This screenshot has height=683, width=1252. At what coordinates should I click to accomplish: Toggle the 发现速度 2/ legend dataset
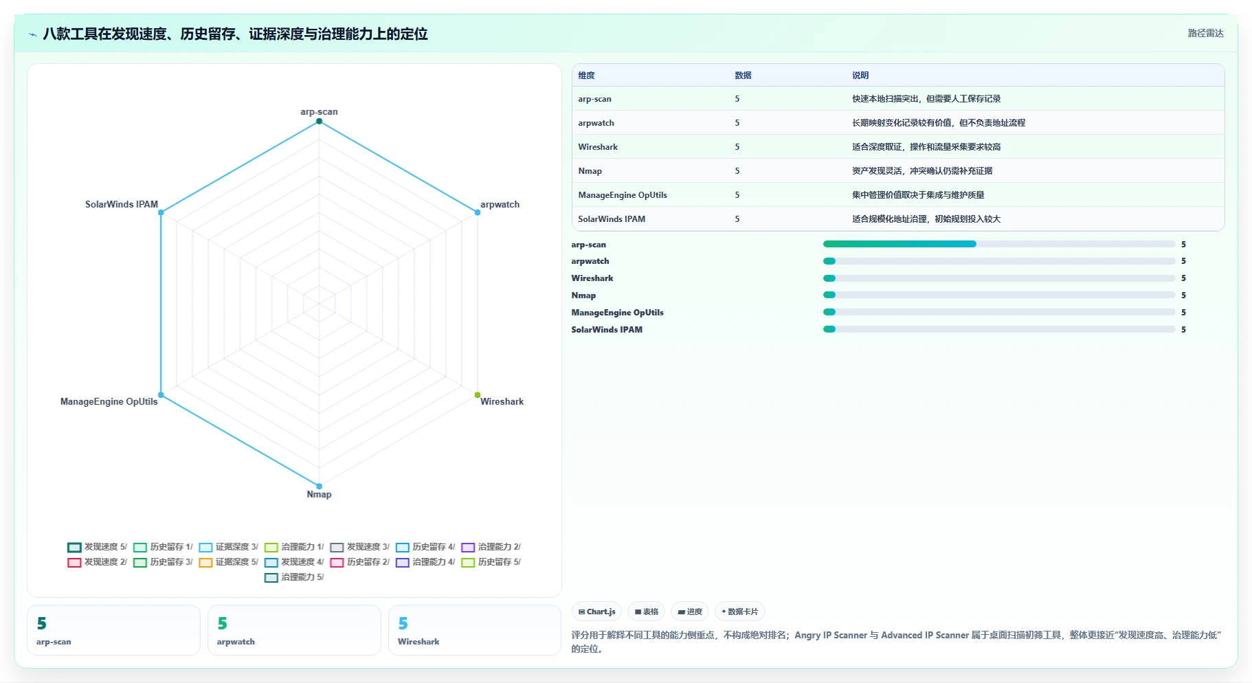pos(97,562)
